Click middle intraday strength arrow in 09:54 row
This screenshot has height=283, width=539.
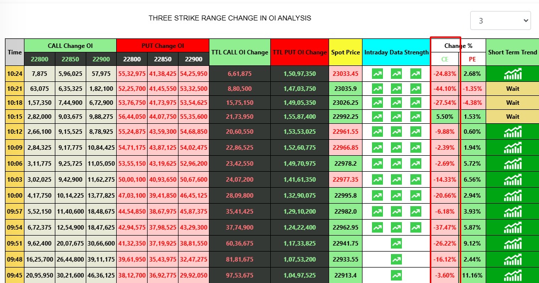point(396,227)
